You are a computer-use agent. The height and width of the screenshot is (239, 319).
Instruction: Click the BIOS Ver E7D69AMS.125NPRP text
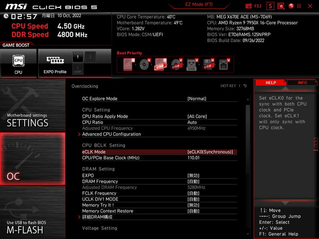click(x=239, y=35)
